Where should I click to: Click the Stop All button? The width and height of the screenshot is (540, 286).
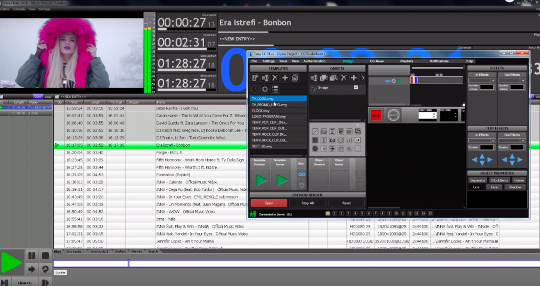(x=307, y=203)
